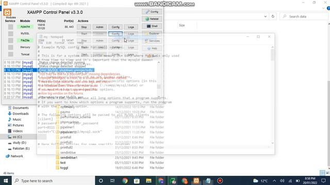
Task: Start the MySQL module
Action: tap(84, 34)
